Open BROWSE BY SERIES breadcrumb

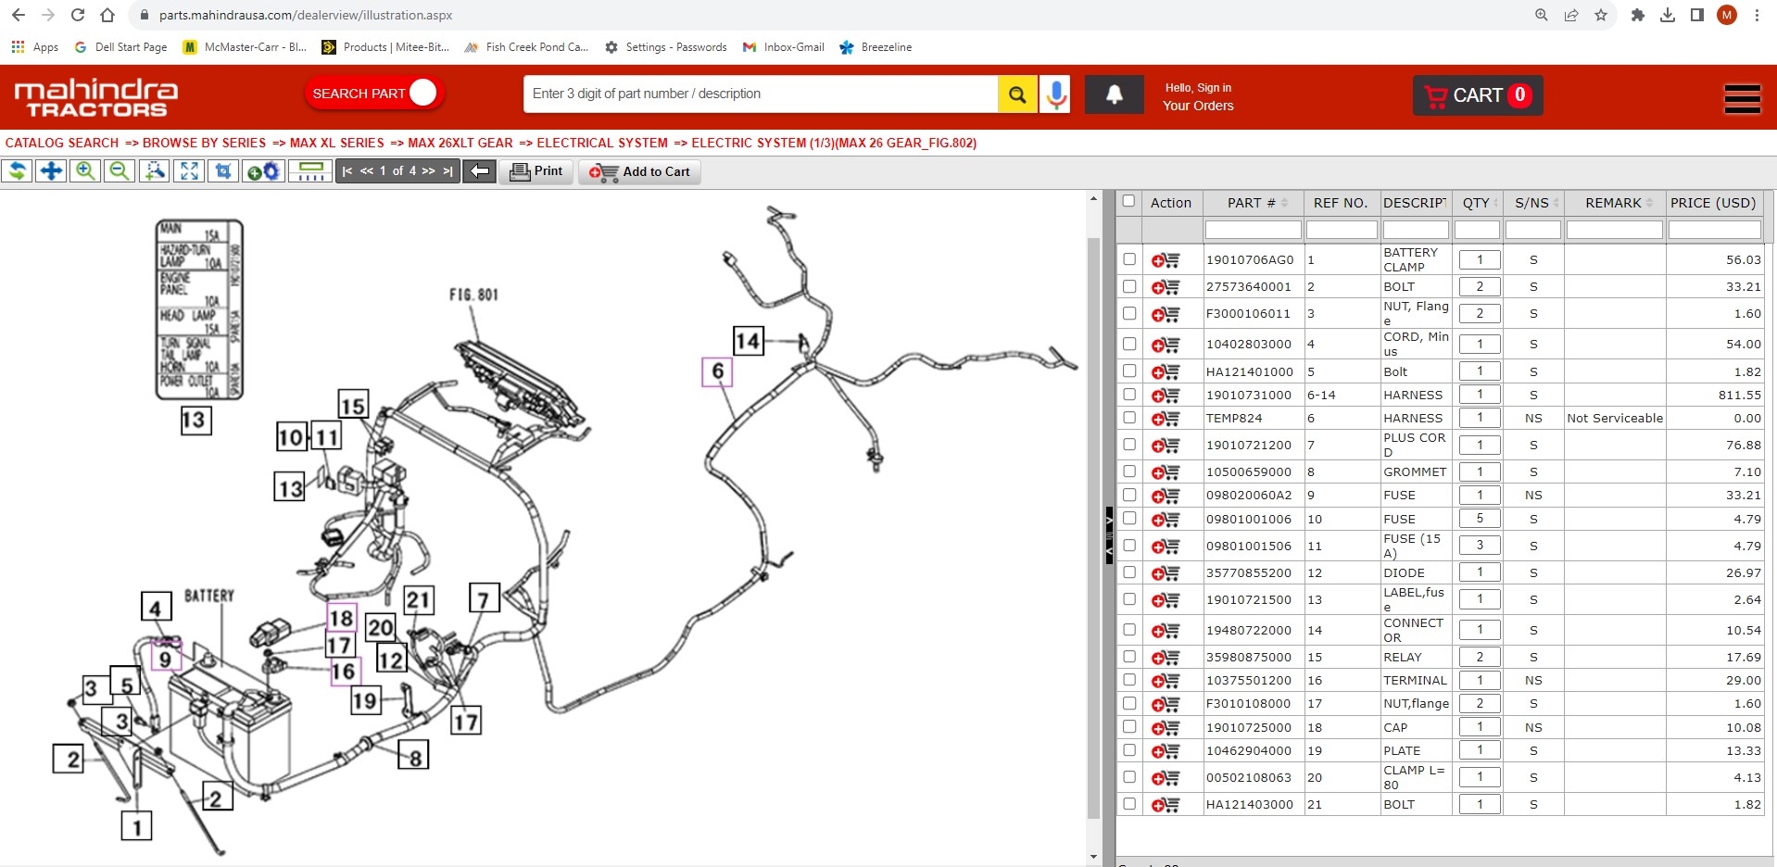coord(204,143)
